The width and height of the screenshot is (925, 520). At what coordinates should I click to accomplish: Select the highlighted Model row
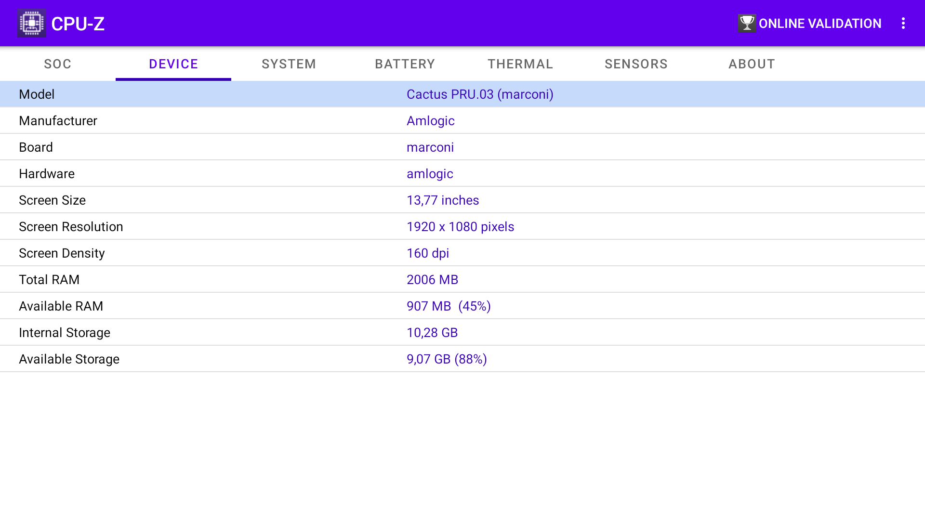click(462, 94)
